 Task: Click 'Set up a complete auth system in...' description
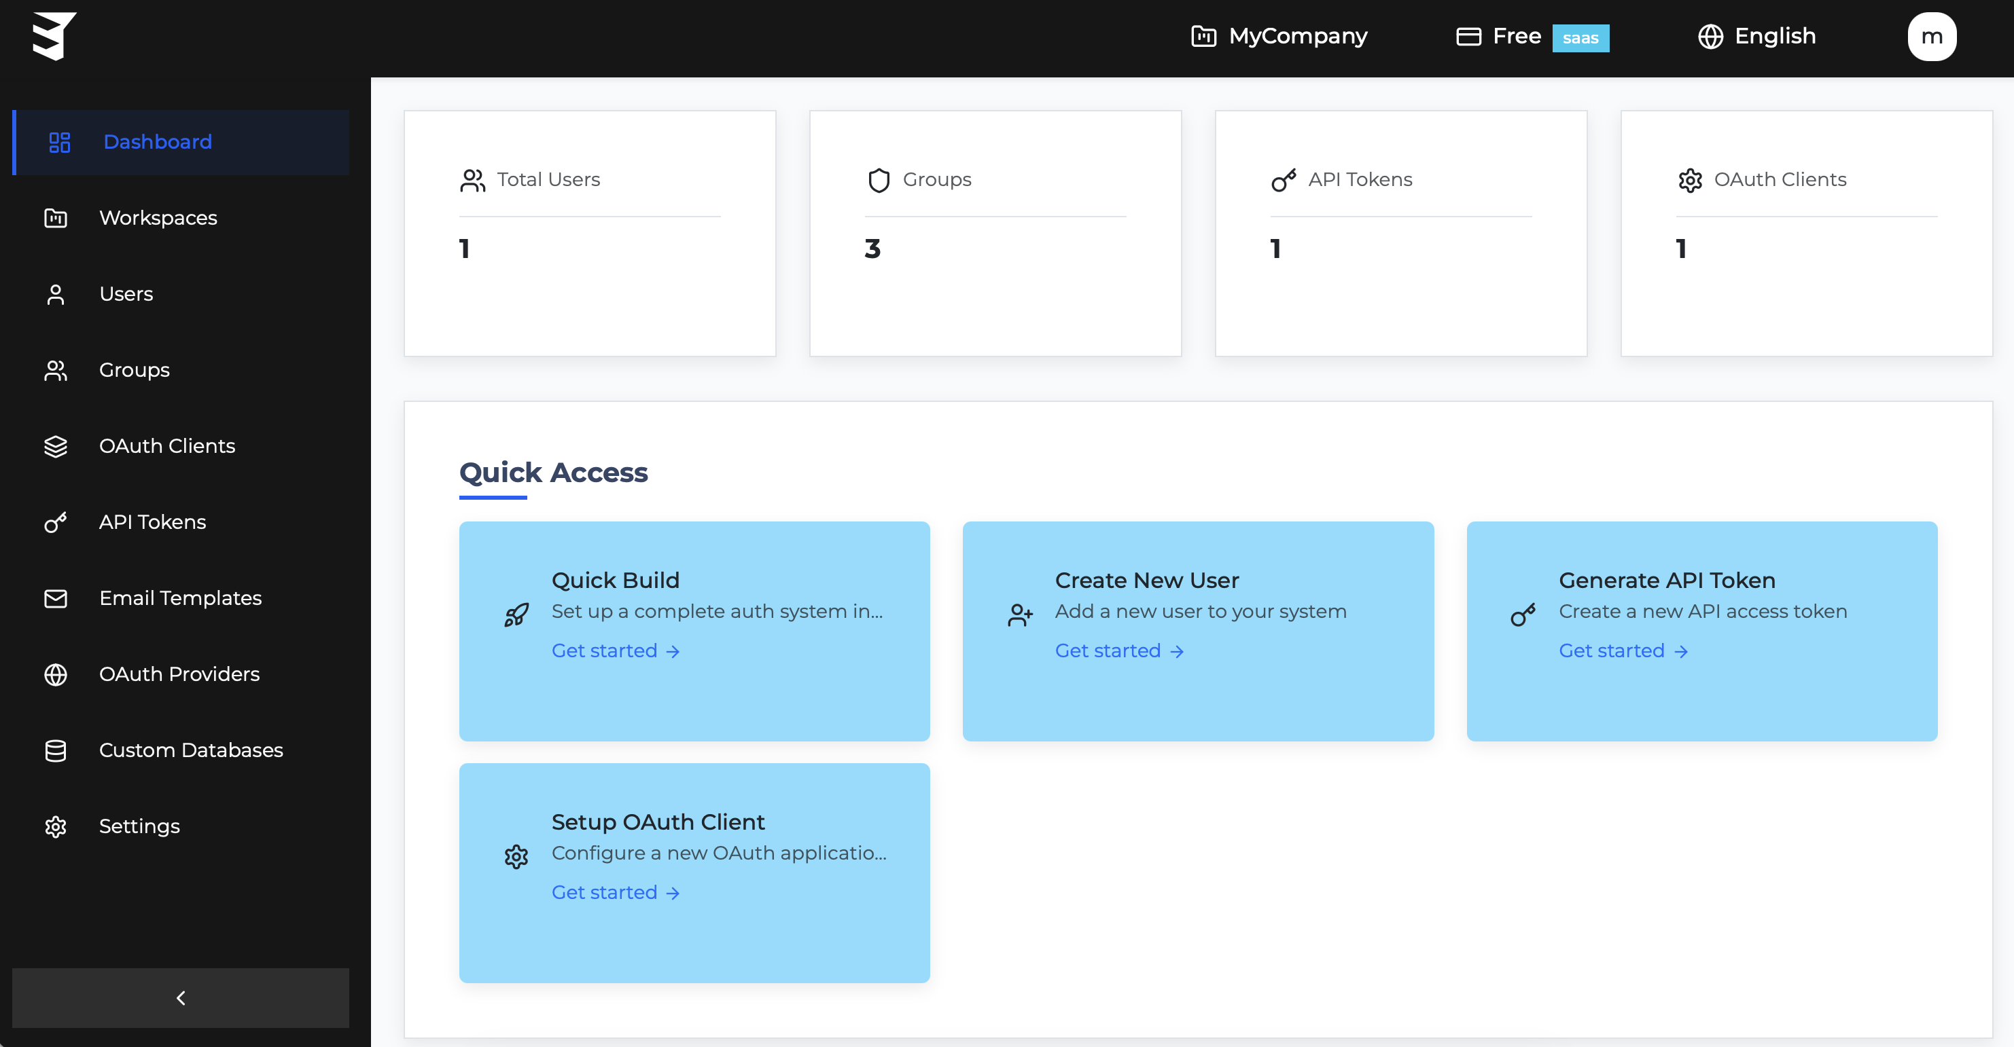(x=717, y=612)
